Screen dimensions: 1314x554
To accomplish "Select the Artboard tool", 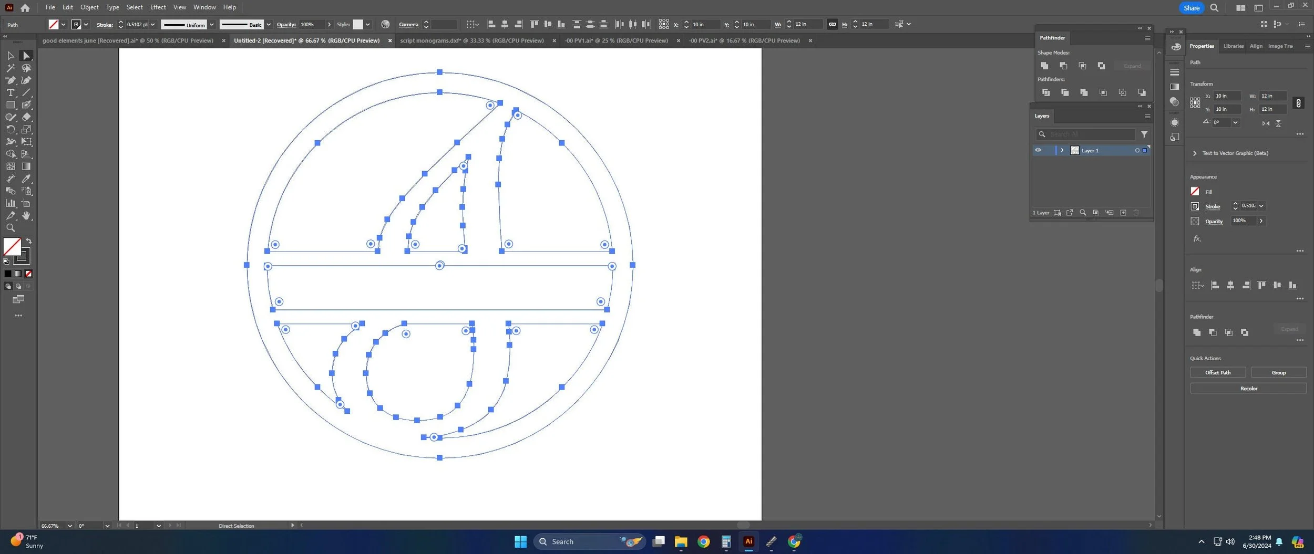I will (26, 203).
